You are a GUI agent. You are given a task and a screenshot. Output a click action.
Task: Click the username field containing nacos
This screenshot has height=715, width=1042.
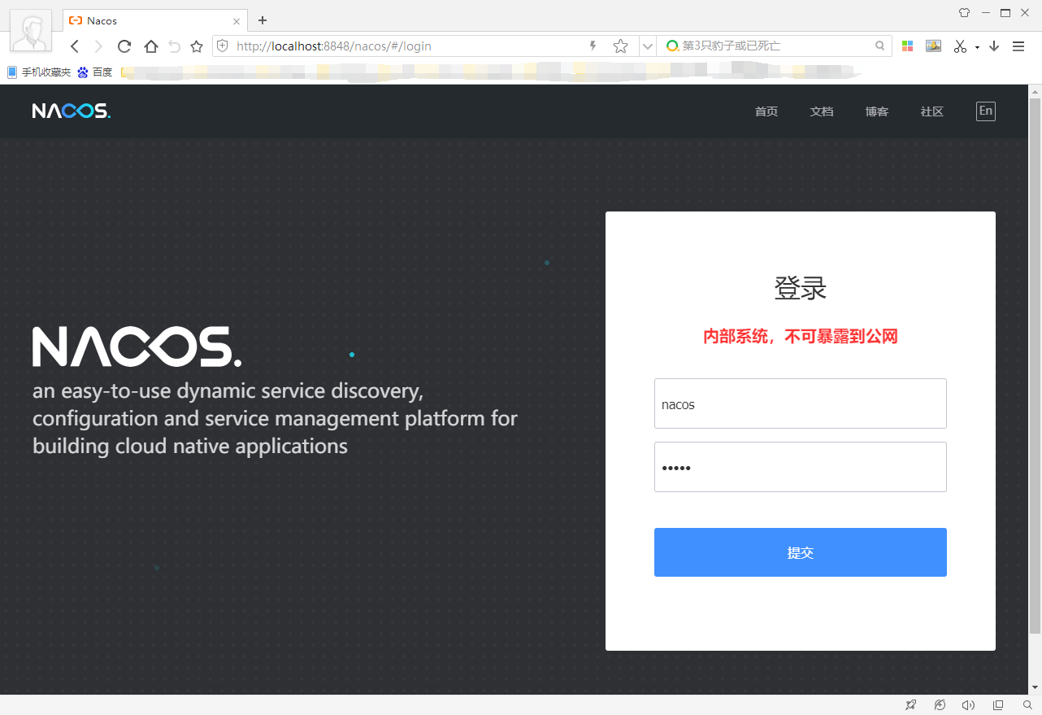[x=801, y=403]
